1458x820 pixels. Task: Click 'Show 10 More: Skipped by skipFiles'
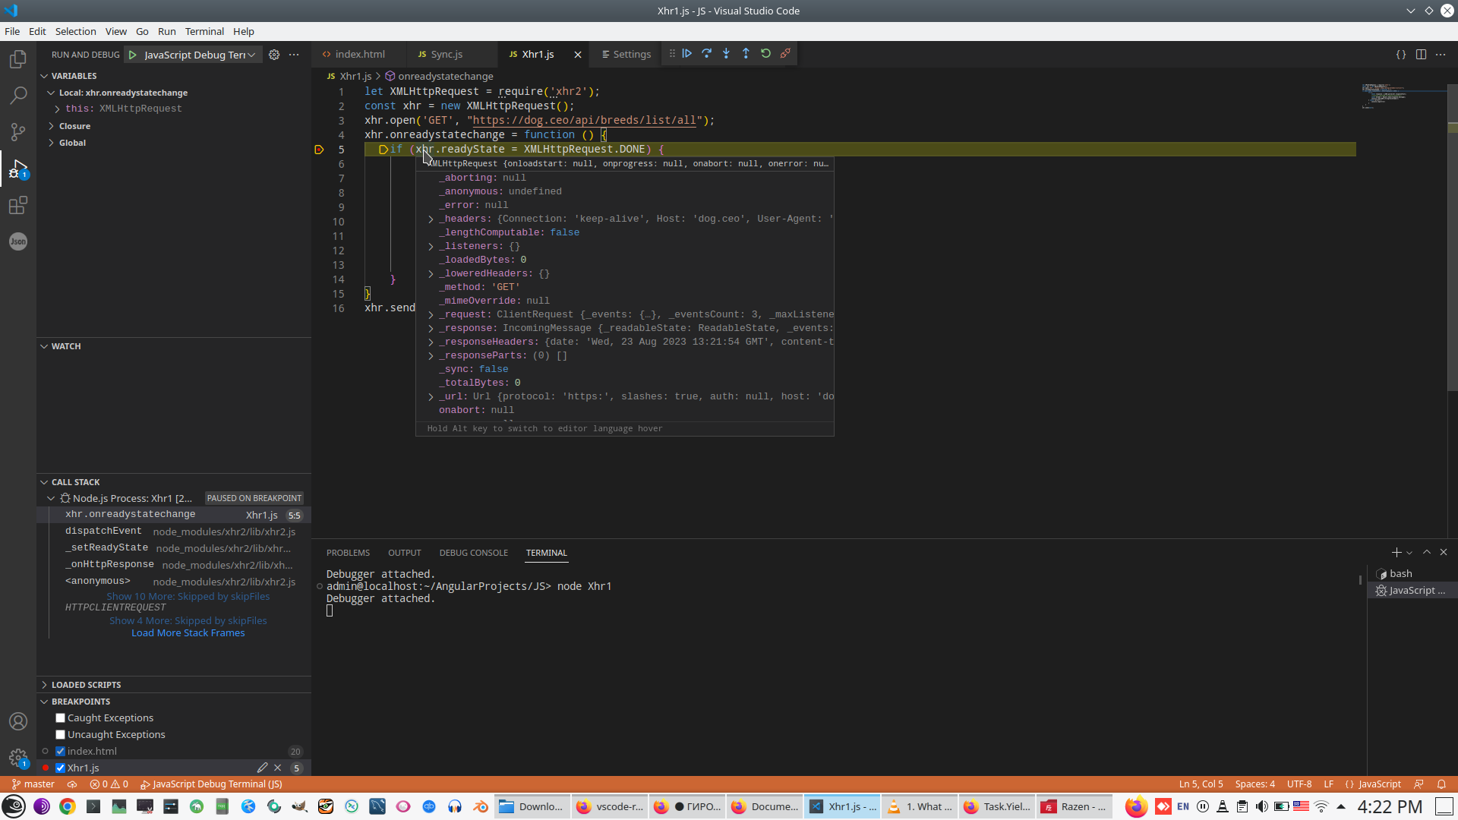click(188, 596)
